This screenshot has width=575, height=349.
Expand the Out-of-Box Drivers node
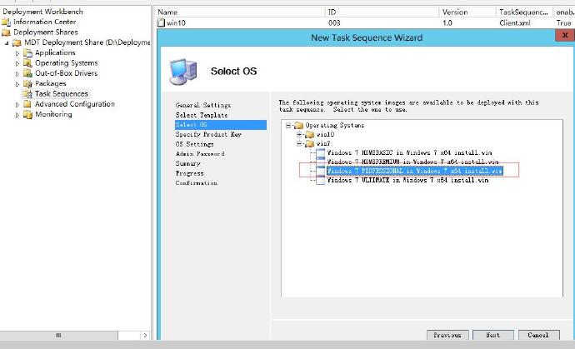(x=17, y=73)
